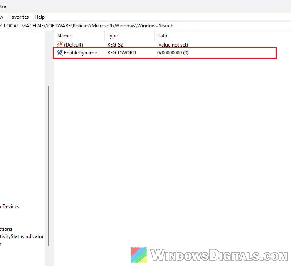
Task: Select the EnableDynamic DWORD value icon
Action: click(60, 52)
